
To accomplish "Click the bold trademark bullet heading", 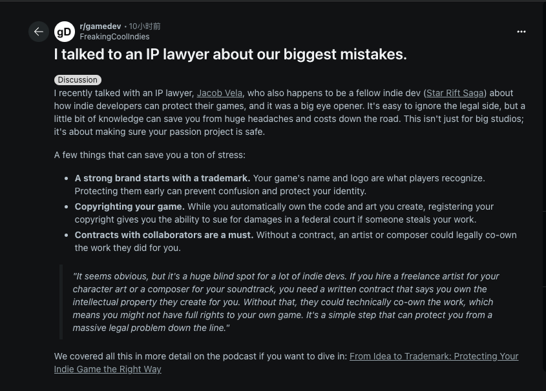I will tap(162, 178).
